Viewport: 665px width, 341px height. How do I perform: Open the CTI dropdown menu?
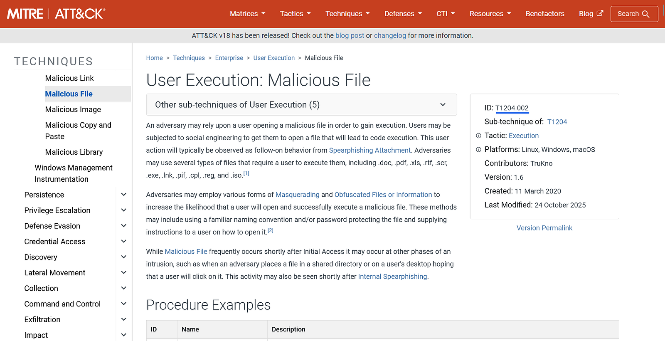pos(446,14)
